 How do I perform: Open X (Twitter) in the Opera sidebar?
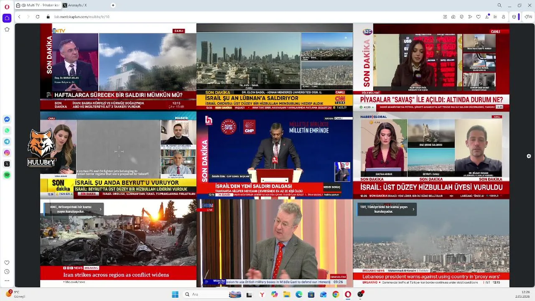click(x=7, y=164)
